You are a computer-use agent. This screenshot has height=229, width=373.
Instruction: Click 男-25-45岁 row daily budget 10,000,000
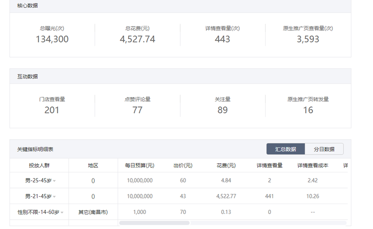(140, 180)
